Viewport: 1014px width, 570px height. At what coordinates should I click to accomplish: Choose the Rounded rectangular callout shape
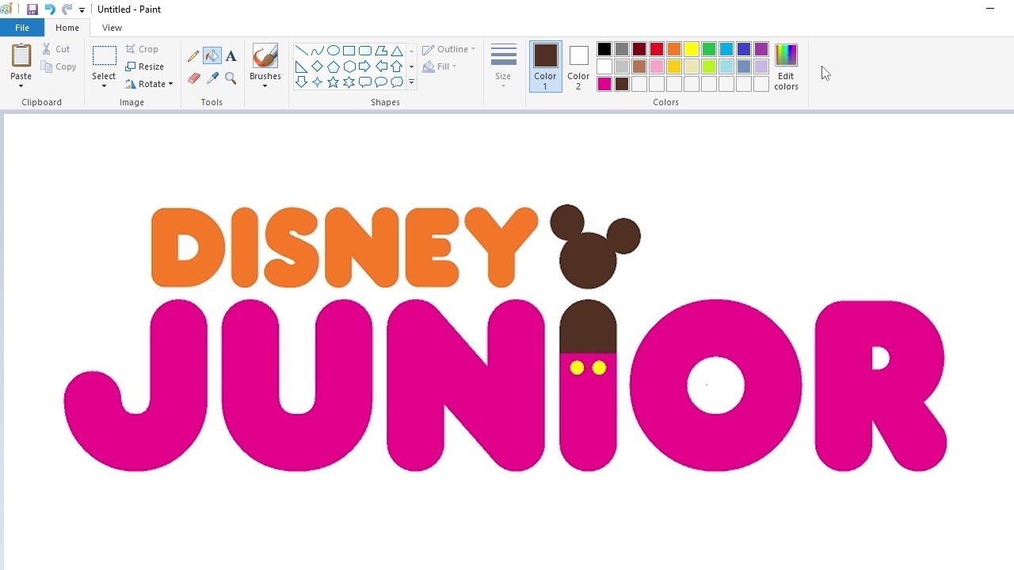pos(364,82)
